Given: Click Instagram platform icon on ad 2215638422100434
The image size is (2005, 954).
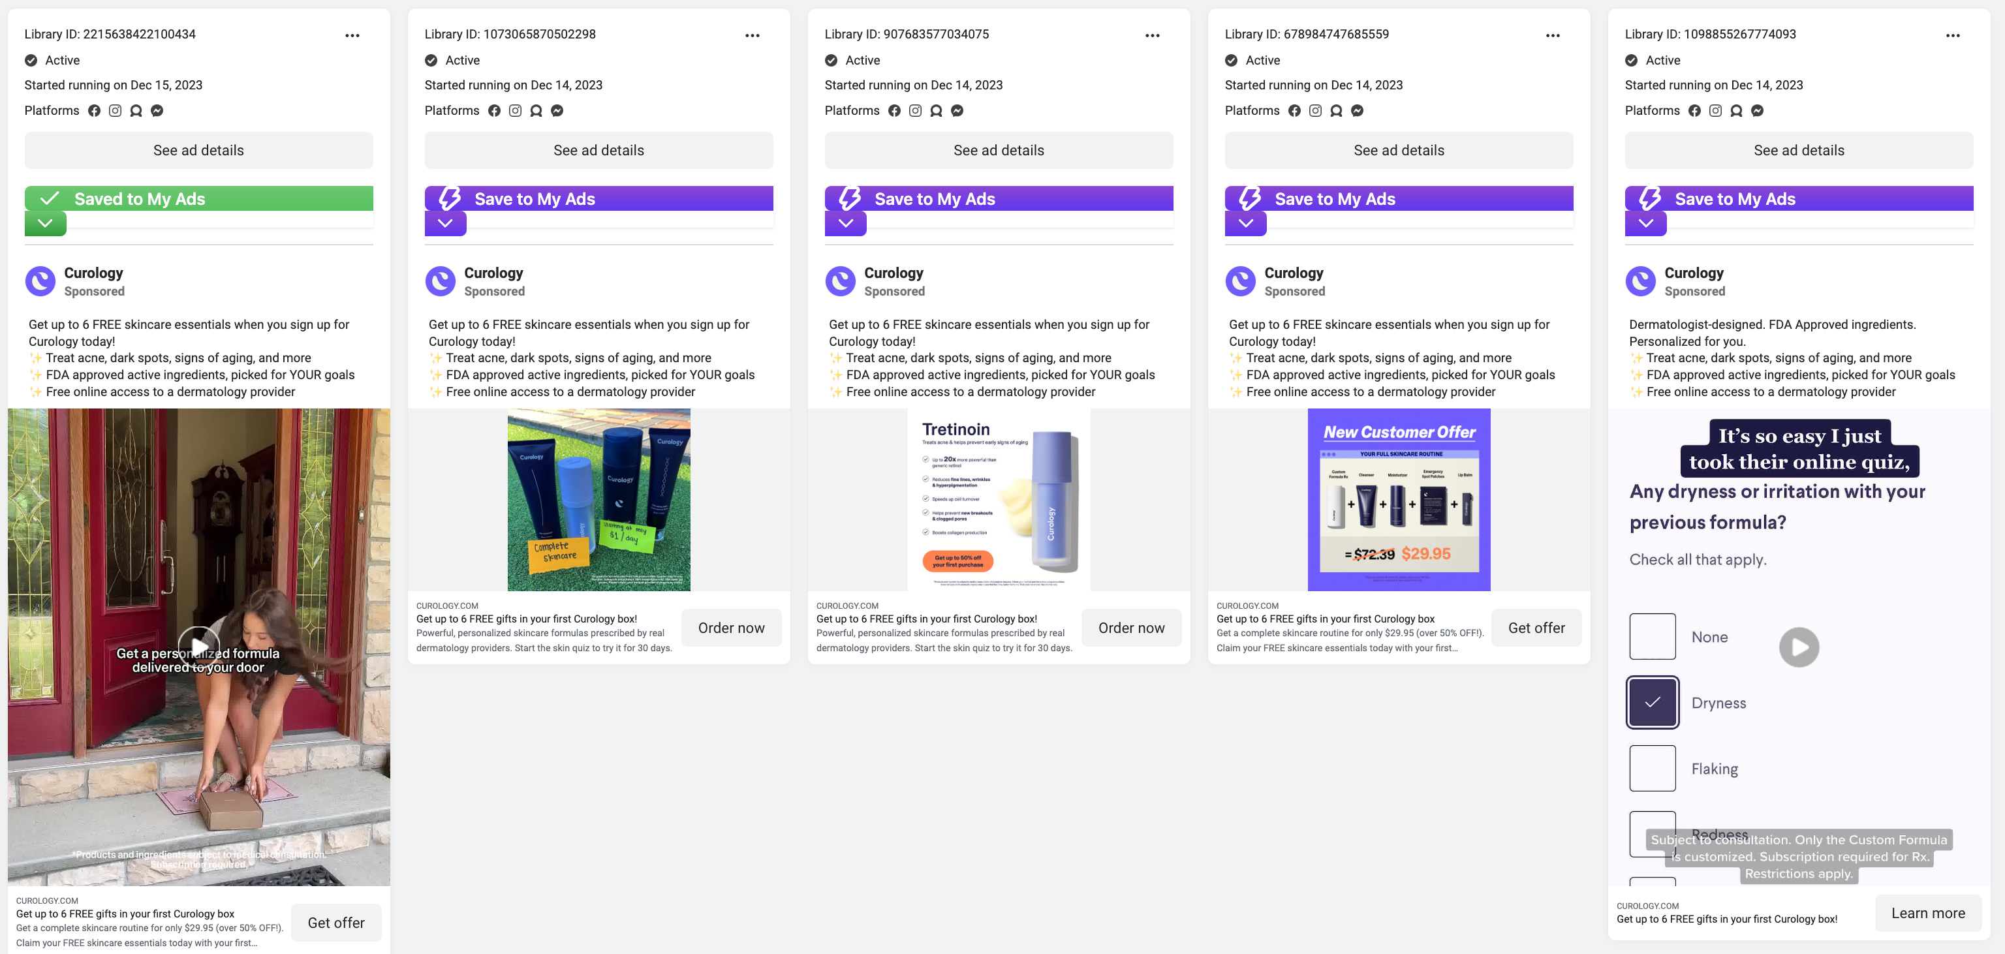Looking at the screenshot, I should (x=115, y=110).
